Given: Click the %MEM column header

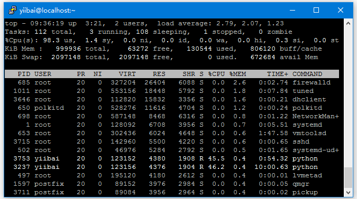Looking at the screenshot, I should pos(237,74).
